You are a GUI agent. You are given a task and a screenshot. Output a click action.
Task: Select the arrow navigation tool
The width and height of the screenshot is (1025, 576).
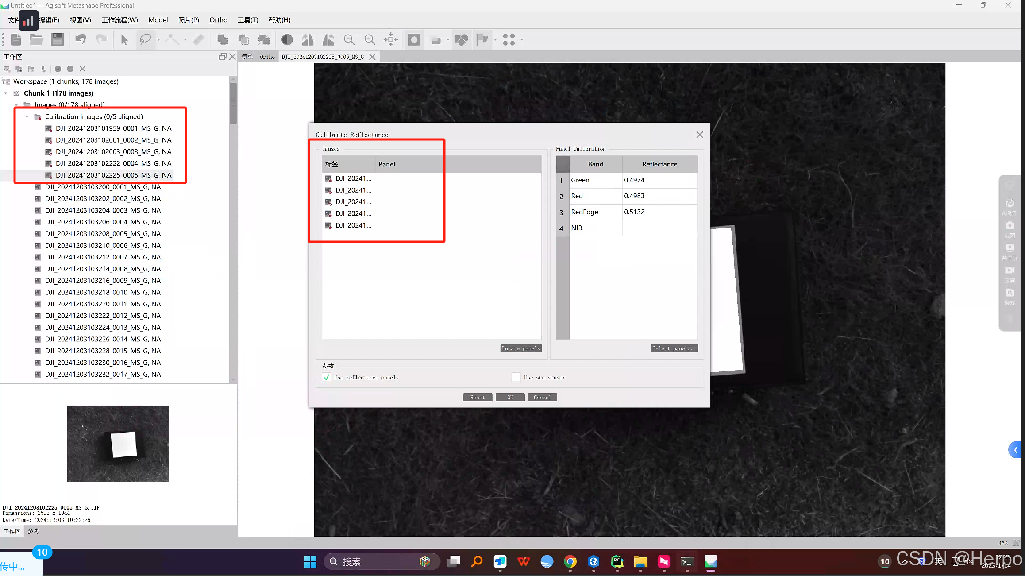124,40
